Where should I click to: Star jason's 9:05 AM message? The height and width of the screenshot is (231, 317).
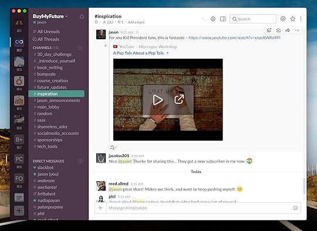[137, 32]
